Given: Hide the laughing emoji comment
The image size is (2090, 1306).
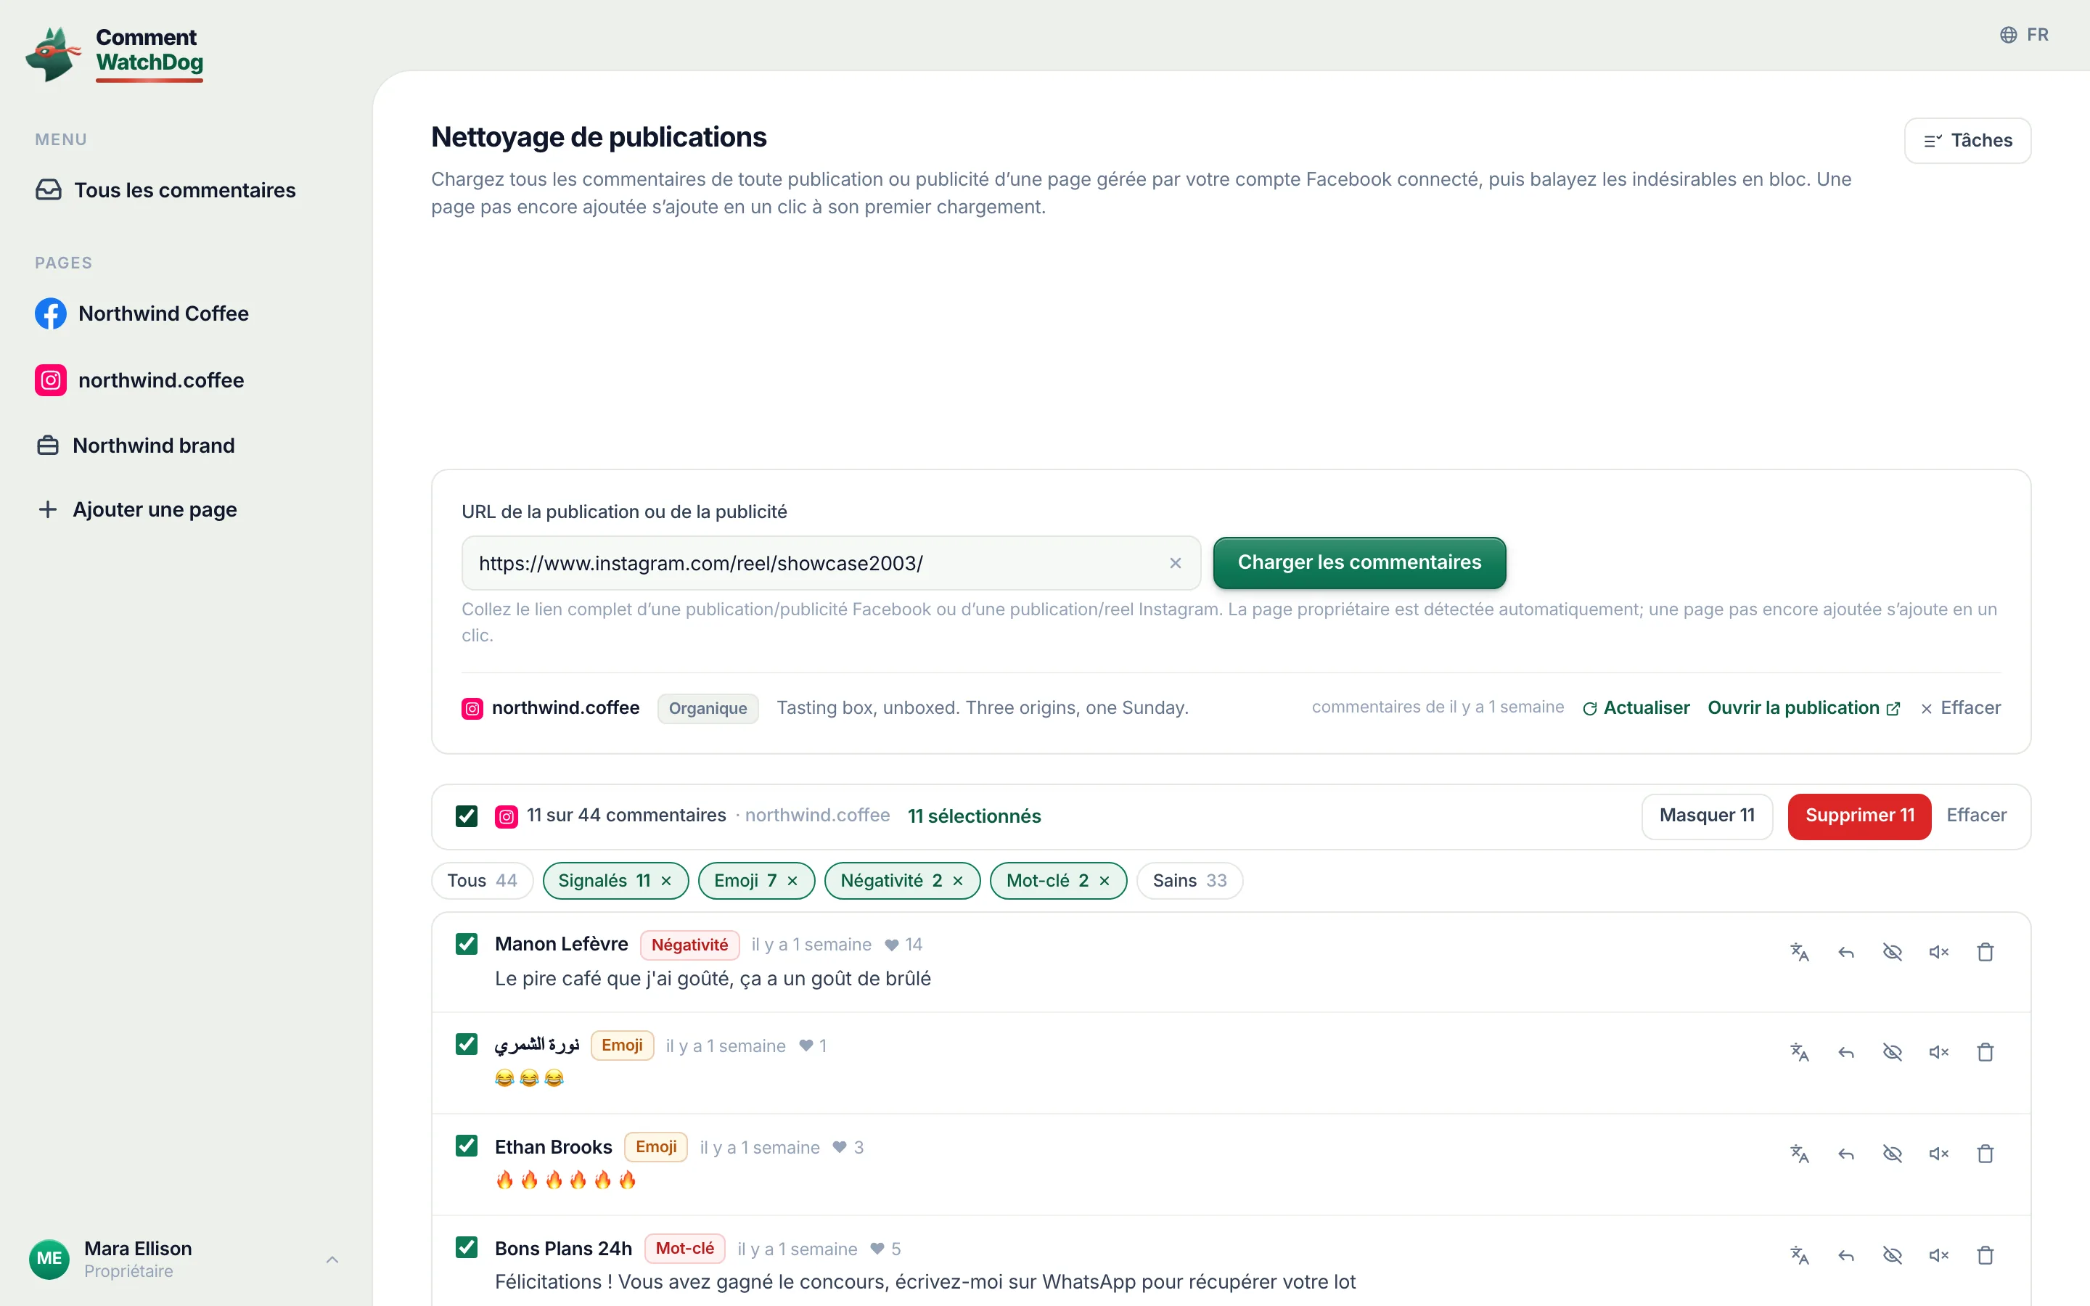Looking at the screenshot, I should pyautogui.click(x=1892, y=1052).
